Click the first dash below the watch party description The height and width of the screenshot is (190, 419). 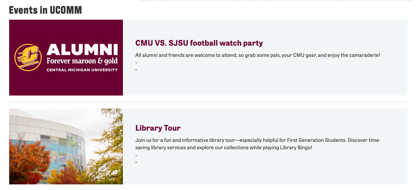click(x=136, y=63)
